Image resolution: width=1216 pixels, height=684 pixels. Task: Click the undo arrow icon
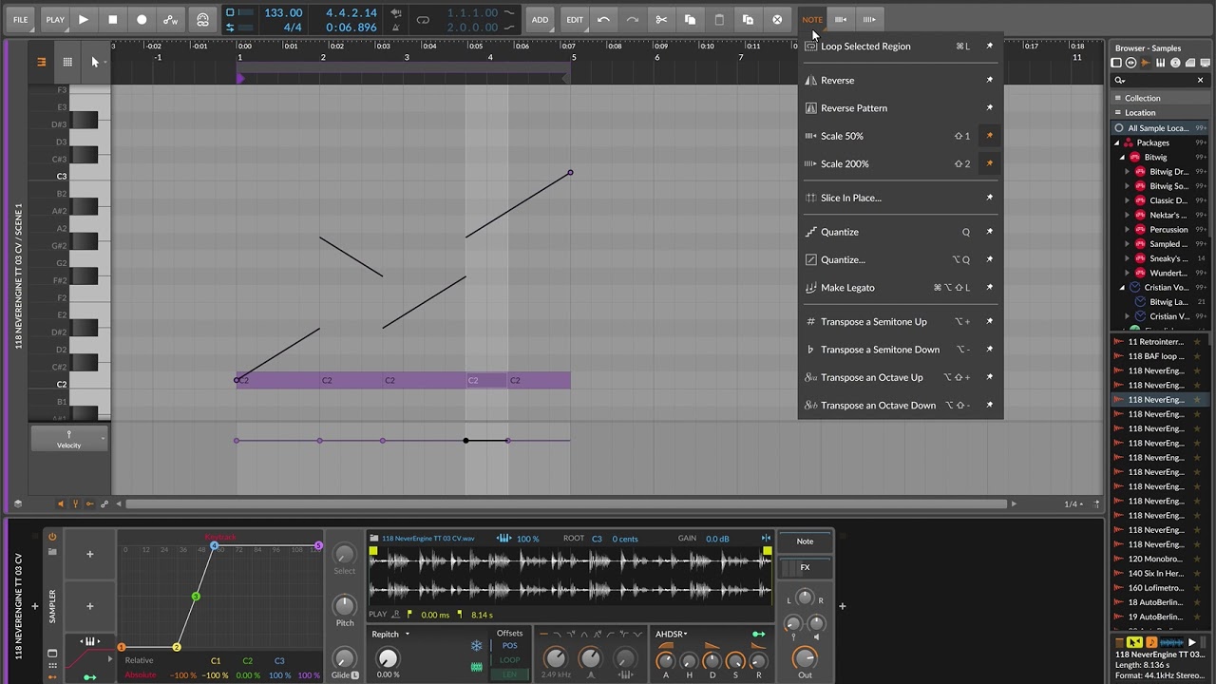603,19
